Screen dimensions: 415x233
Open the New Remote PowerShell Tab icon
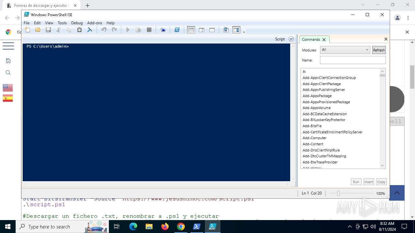click(x=163, y=30)
